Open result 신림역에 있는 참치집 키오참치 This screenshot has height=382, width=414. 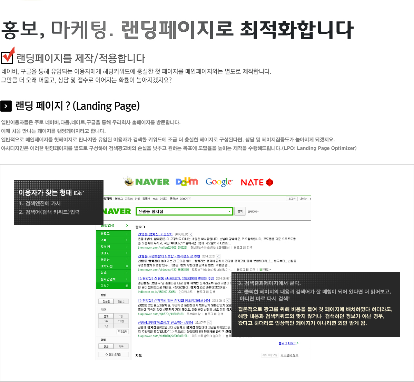[174, 301]
